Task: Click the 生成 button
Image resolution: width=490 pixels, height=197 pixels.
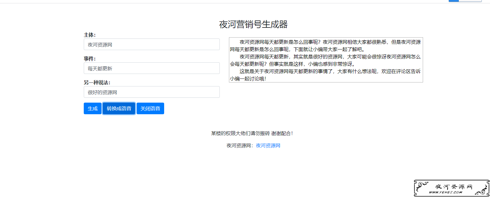Action: pos(93,108)
